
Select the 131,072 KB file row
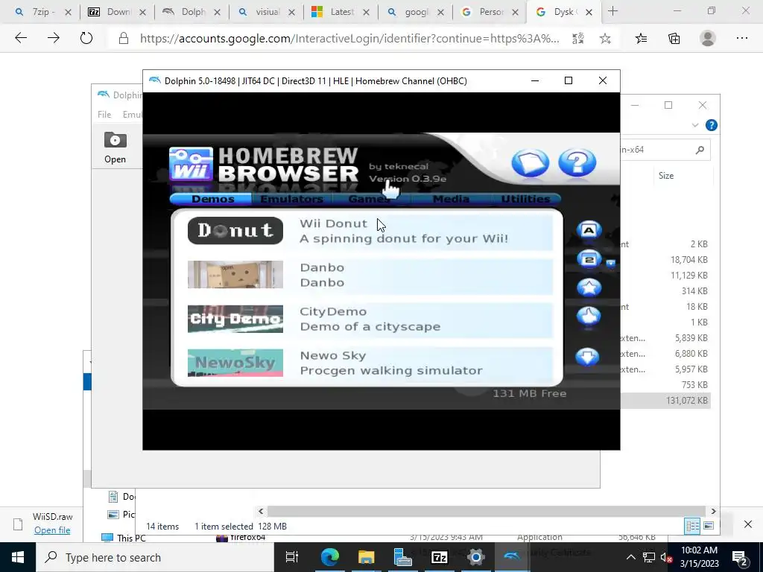(665, 400)
